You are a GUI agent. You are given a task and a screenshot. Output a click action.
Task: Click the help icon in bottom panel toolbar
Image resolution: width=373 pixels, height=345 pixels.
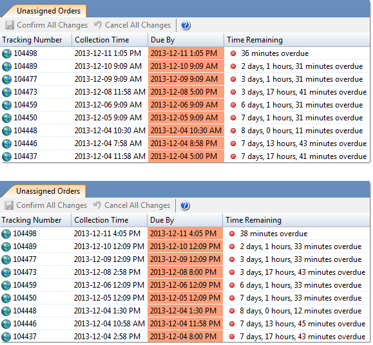click(185, 205)
